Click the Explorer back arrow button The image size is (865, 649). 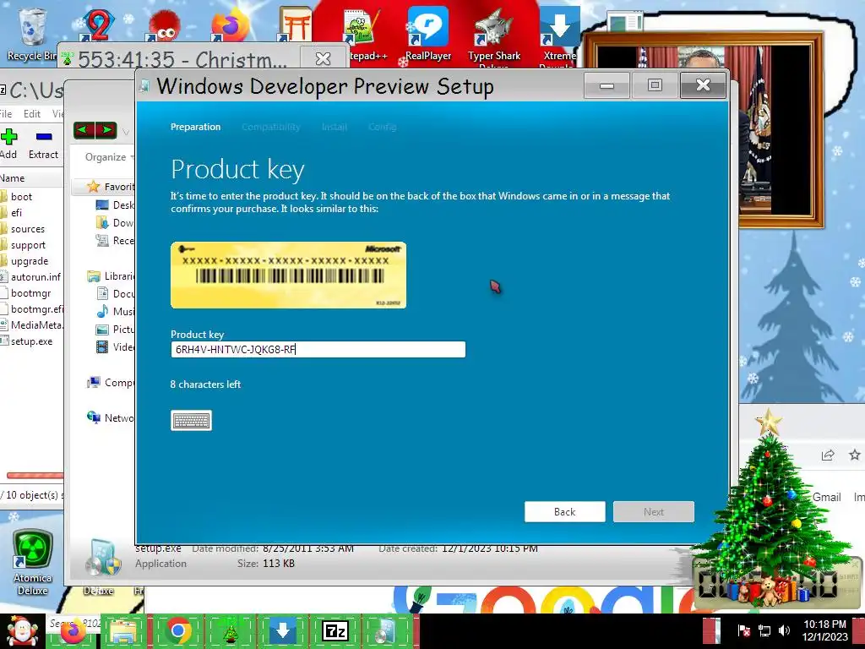click(x=84, y=130)
